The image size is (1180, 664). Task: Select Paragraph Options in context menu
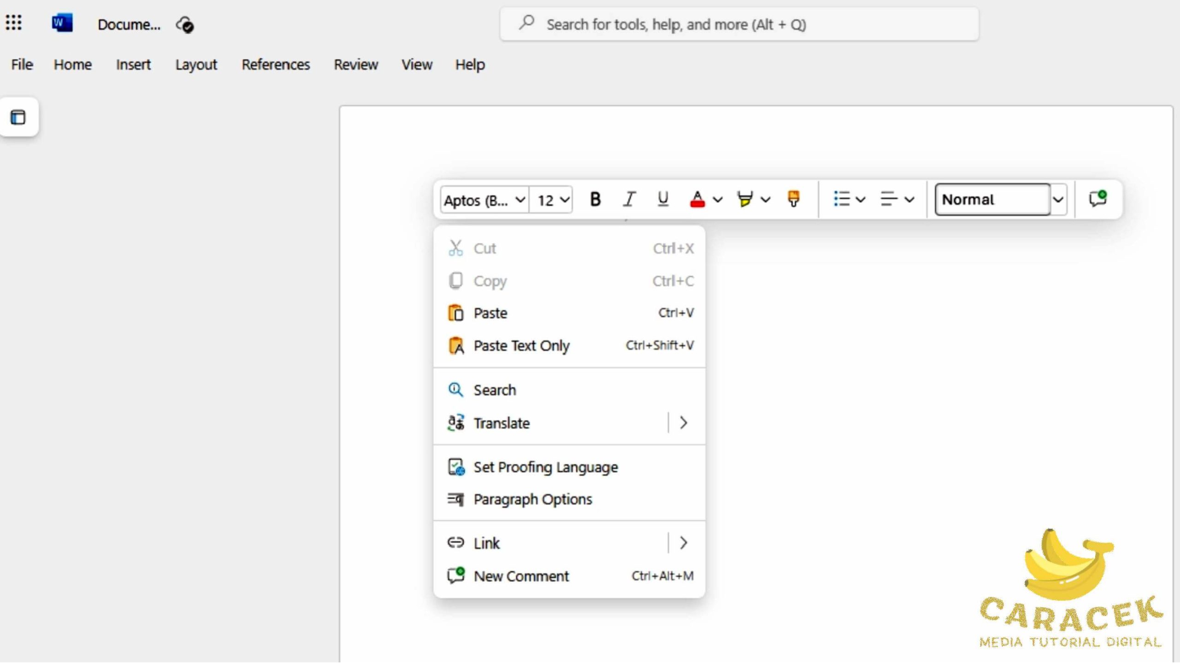coord(532,499)
